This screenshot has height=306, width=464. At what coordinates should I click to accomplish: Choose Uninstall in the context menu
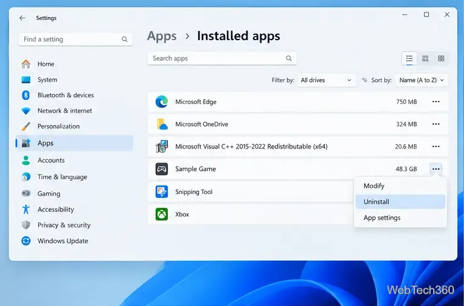click(x=400, y=202)
